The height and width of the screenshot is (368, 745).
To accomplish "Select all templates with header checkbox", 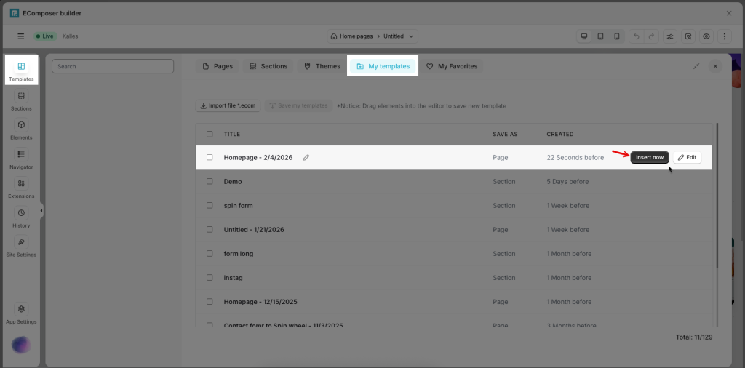I will click(x=210, y=134).
